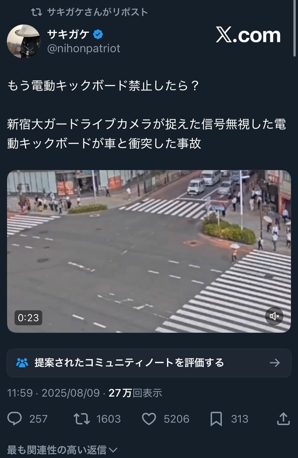298x458 pixels.
Task: Open the share upload icon
Action: click(283, 419)
